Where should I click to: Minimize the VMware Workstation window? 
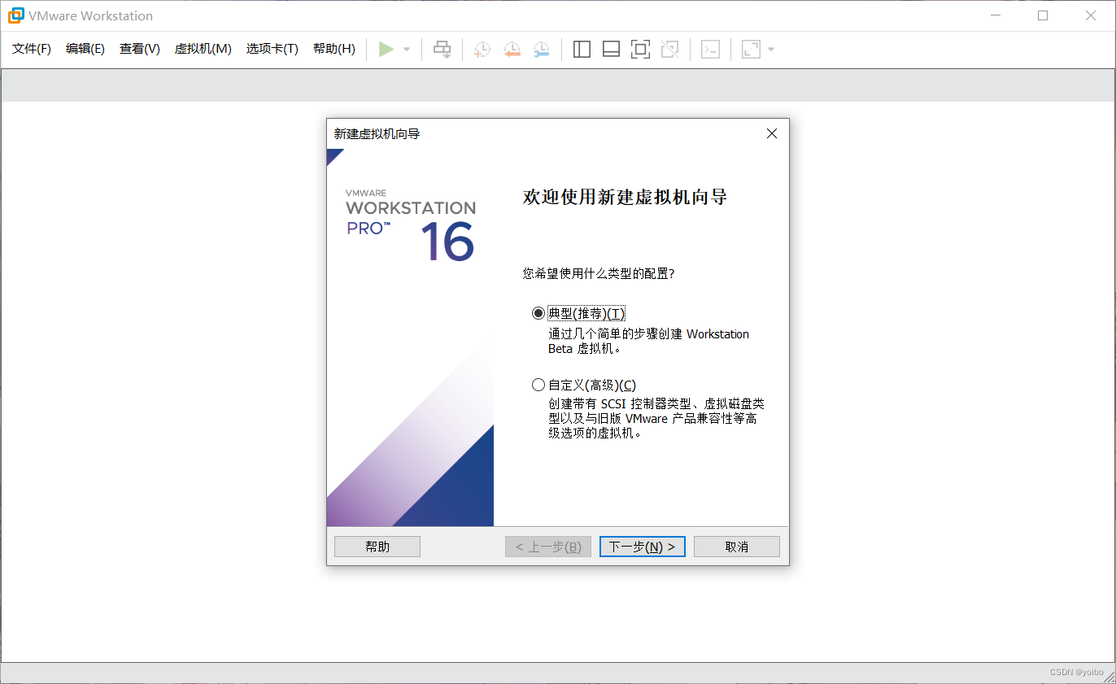click(x=995, y=15)
